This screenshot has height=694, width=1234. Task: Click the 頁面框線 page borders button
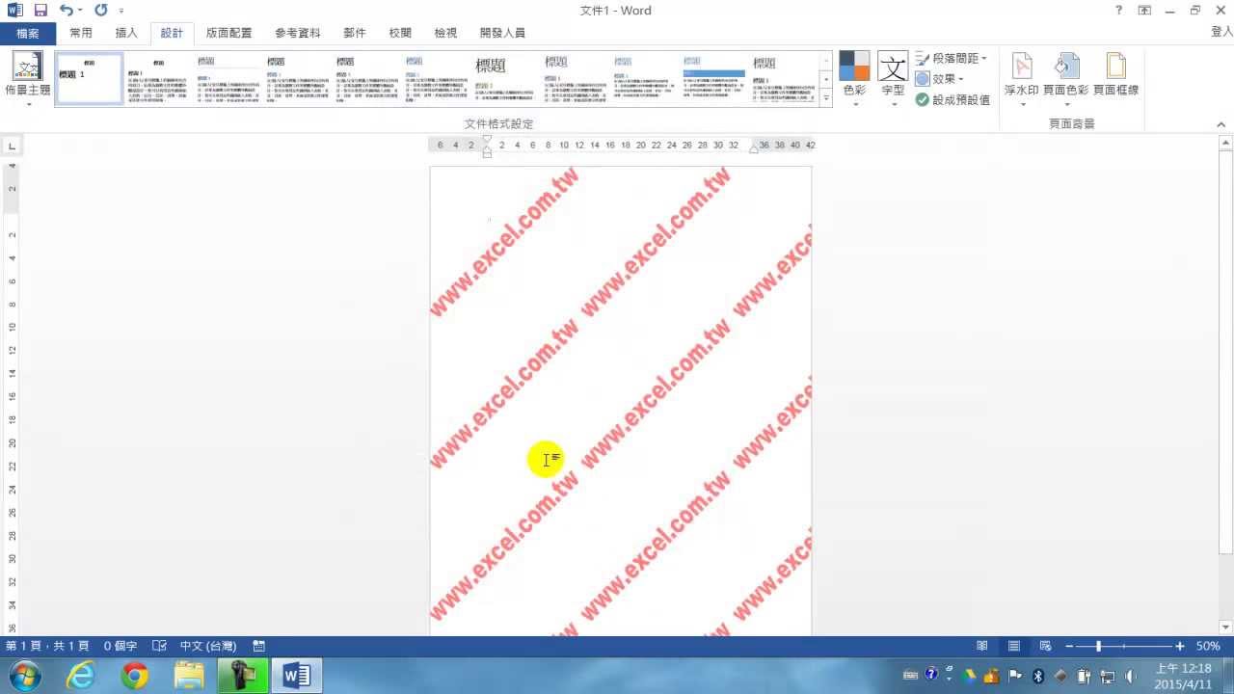[x=1115, y=75]
